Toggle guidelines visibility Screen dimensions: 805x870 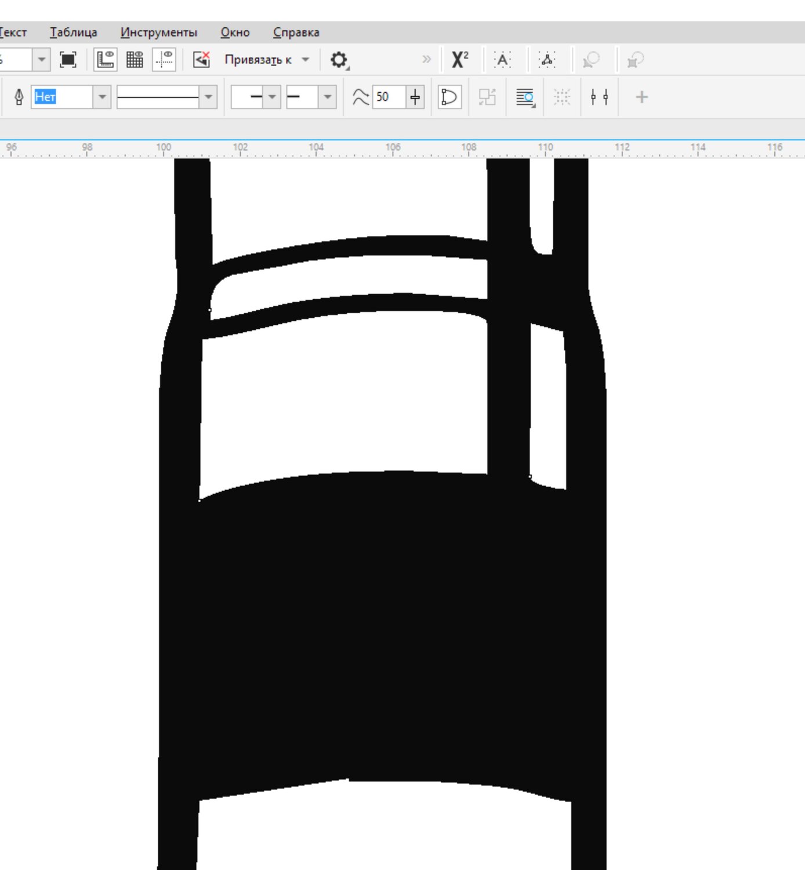coord(165,60)
